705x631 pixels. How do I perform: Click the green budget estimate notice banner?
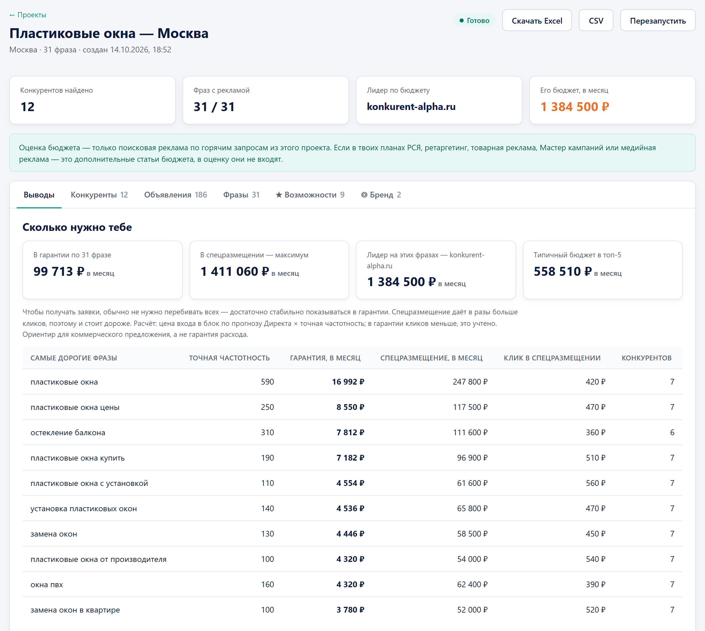point(352,153)
